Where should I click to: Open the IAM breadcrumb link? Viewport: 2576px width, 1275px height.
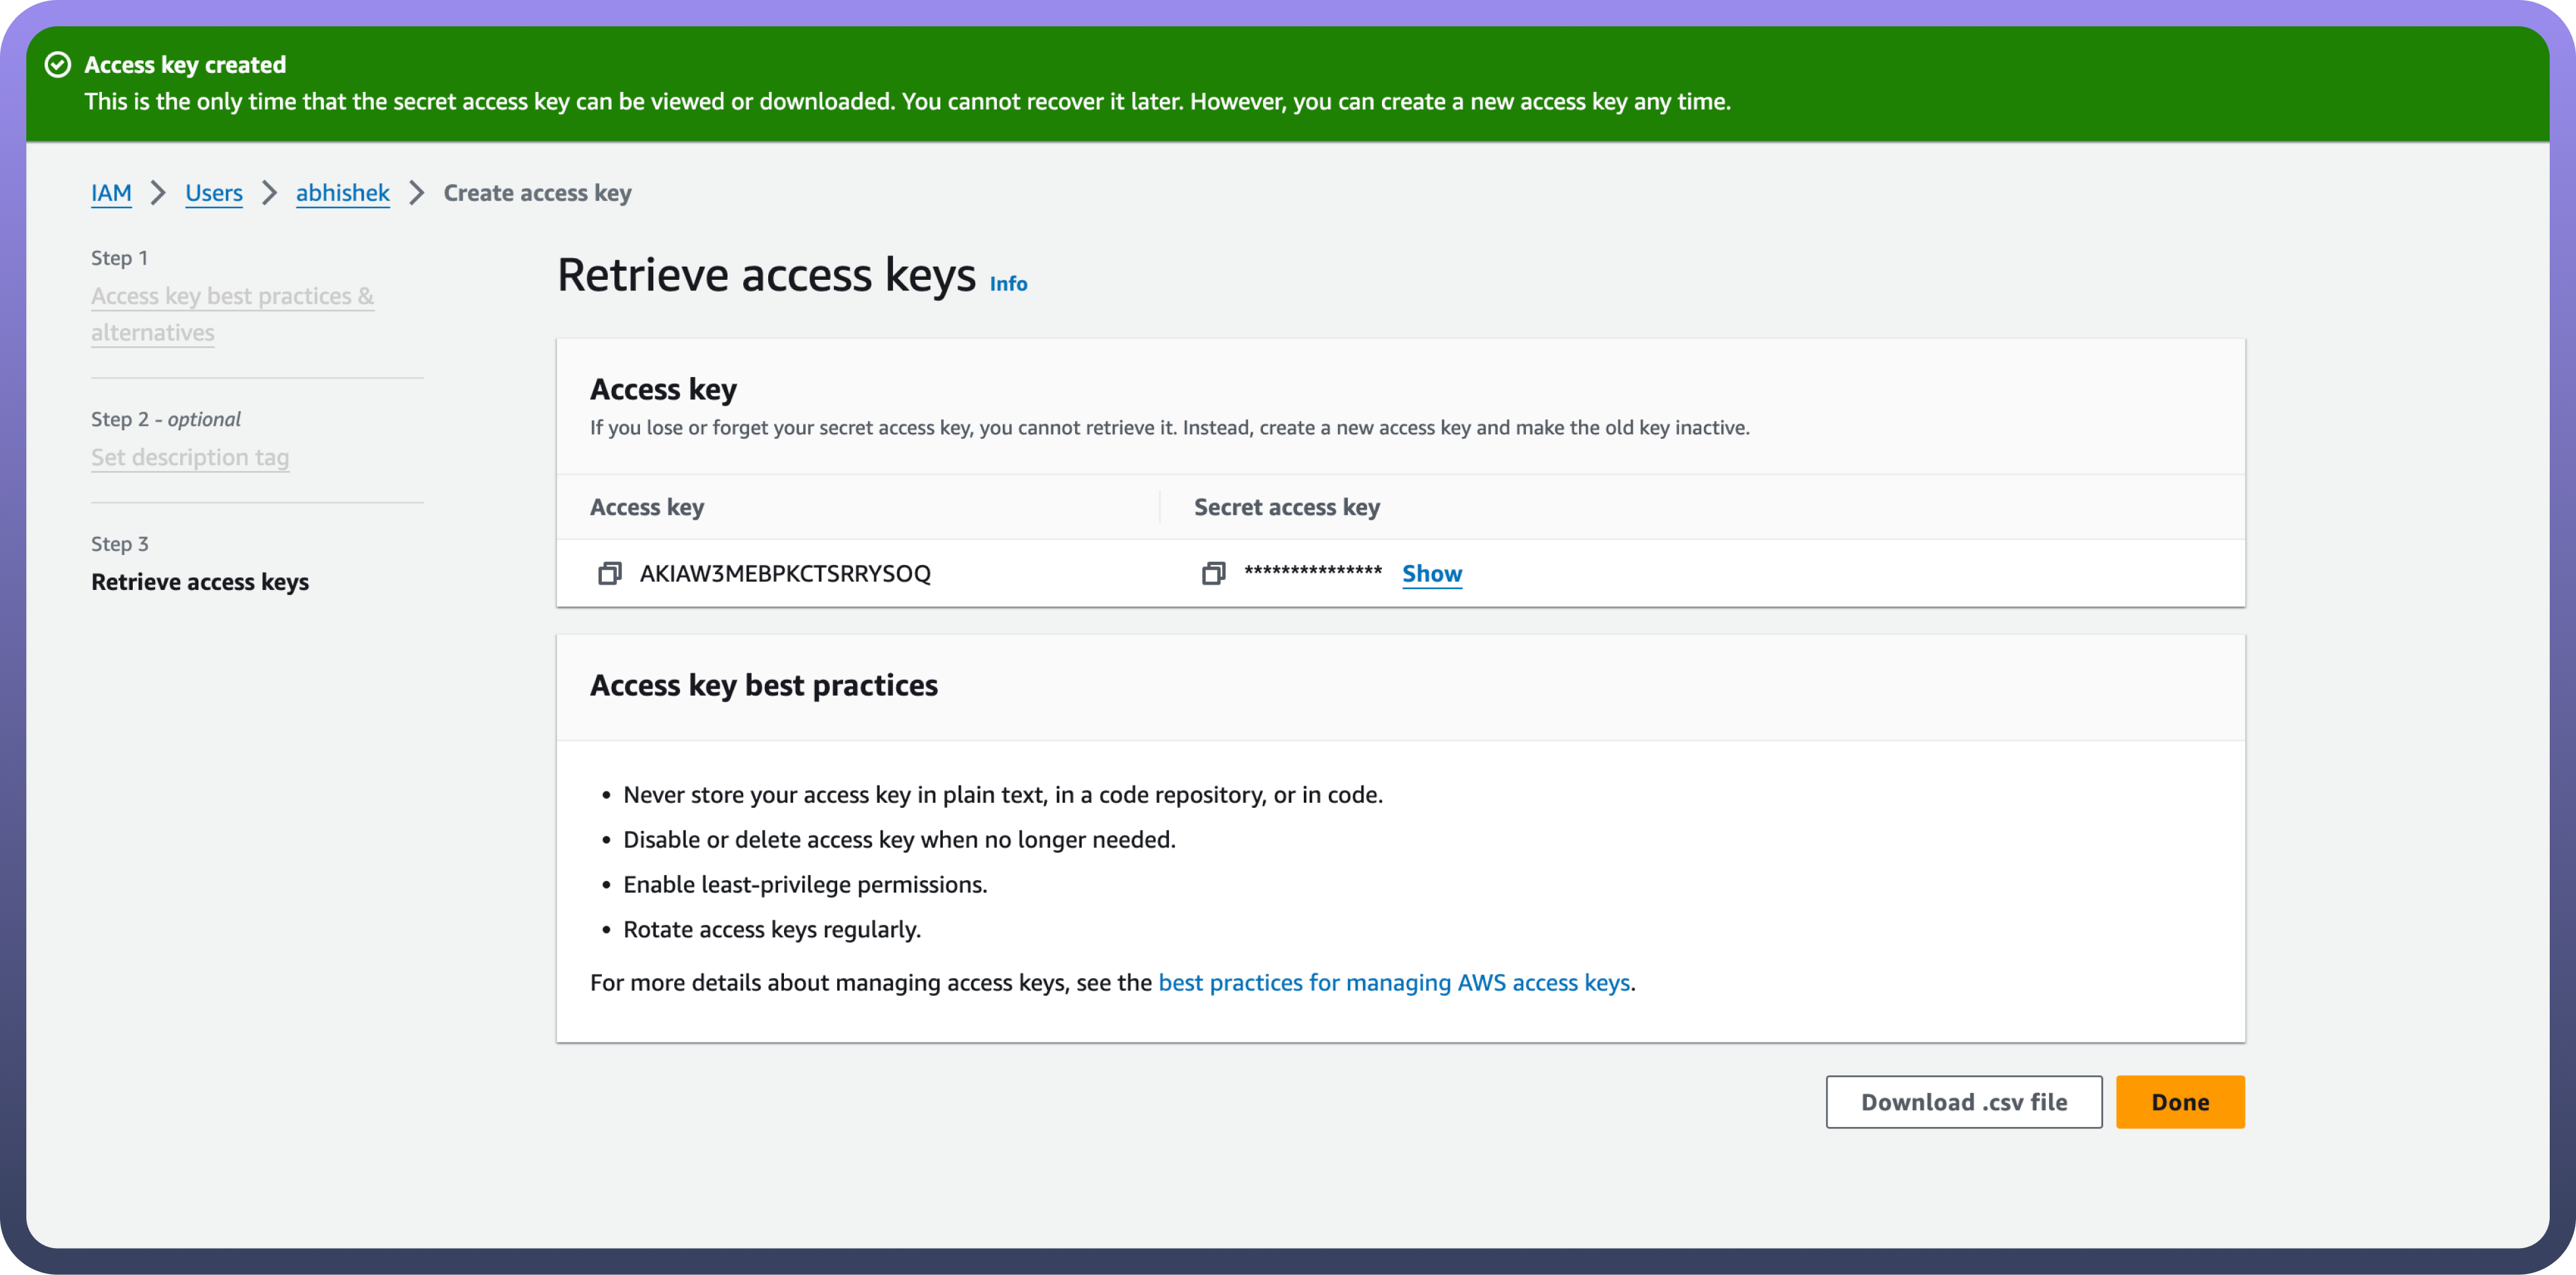click(111, 193)
